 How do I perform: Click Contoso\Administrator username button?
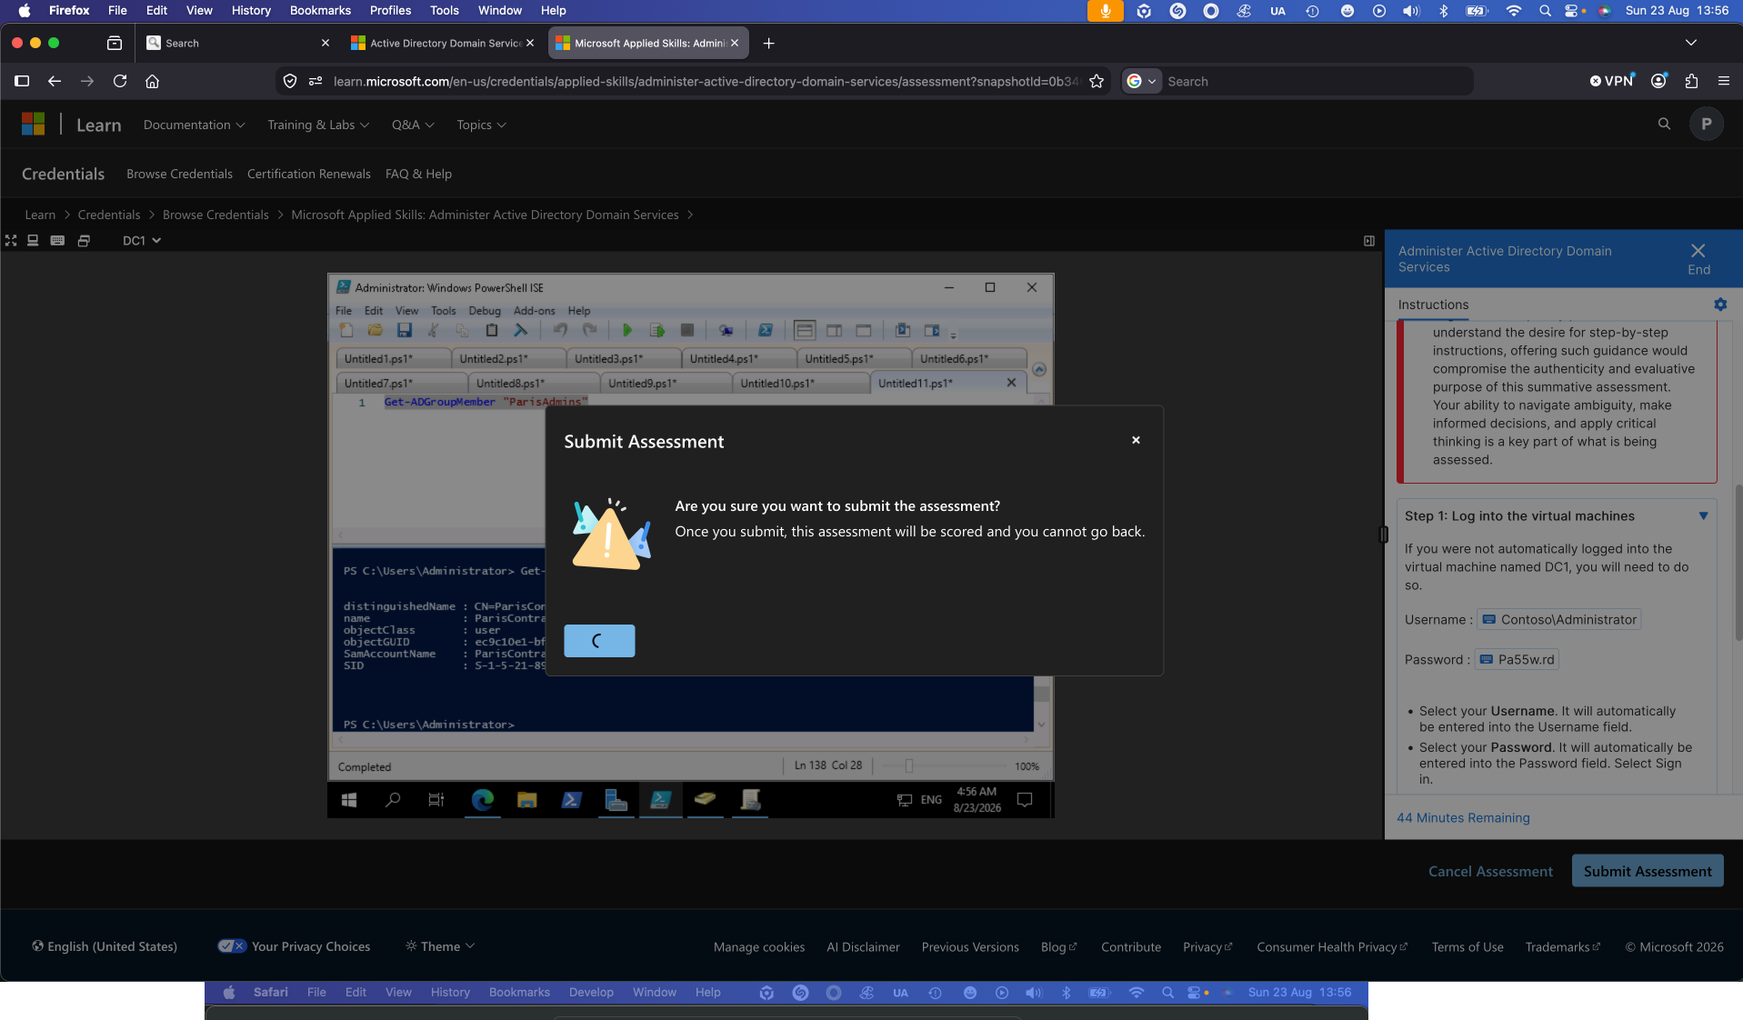1559,620
